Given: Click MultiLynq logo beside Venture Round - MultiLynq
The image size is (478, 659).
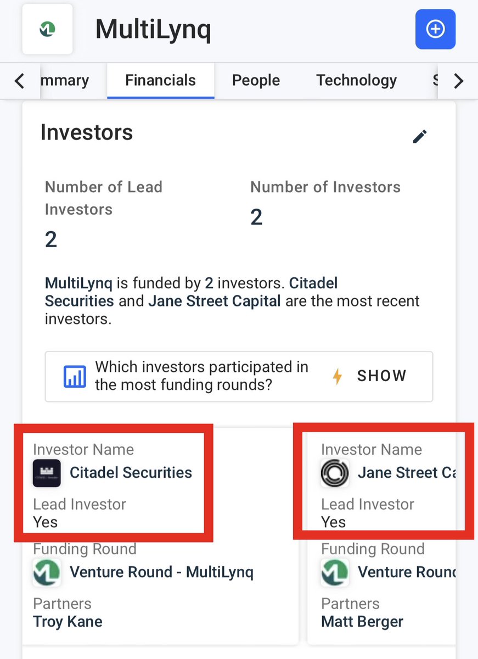Looking at the screenshot, I should coord(47,572).
